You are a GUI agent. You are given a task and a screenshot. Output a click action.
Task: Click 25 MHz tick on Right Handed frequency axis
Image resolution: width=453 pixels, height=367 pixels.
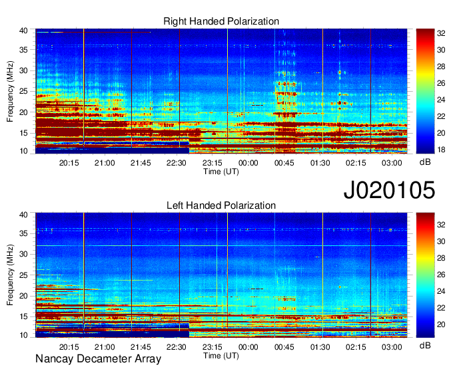(x=23, y=91)
